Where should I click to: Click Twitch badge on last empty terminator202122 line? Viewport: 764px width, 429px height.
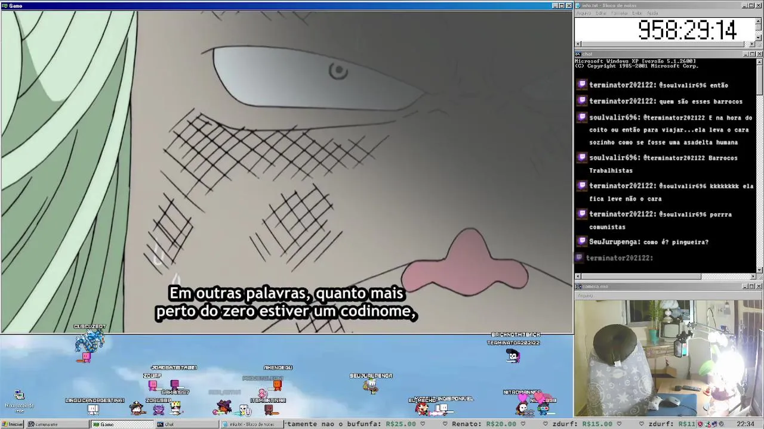click(580, 257)
